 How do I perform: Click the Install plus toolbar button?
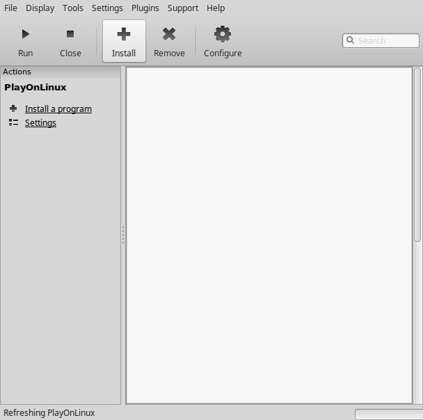pyautogui.click(x=124, y=41)
